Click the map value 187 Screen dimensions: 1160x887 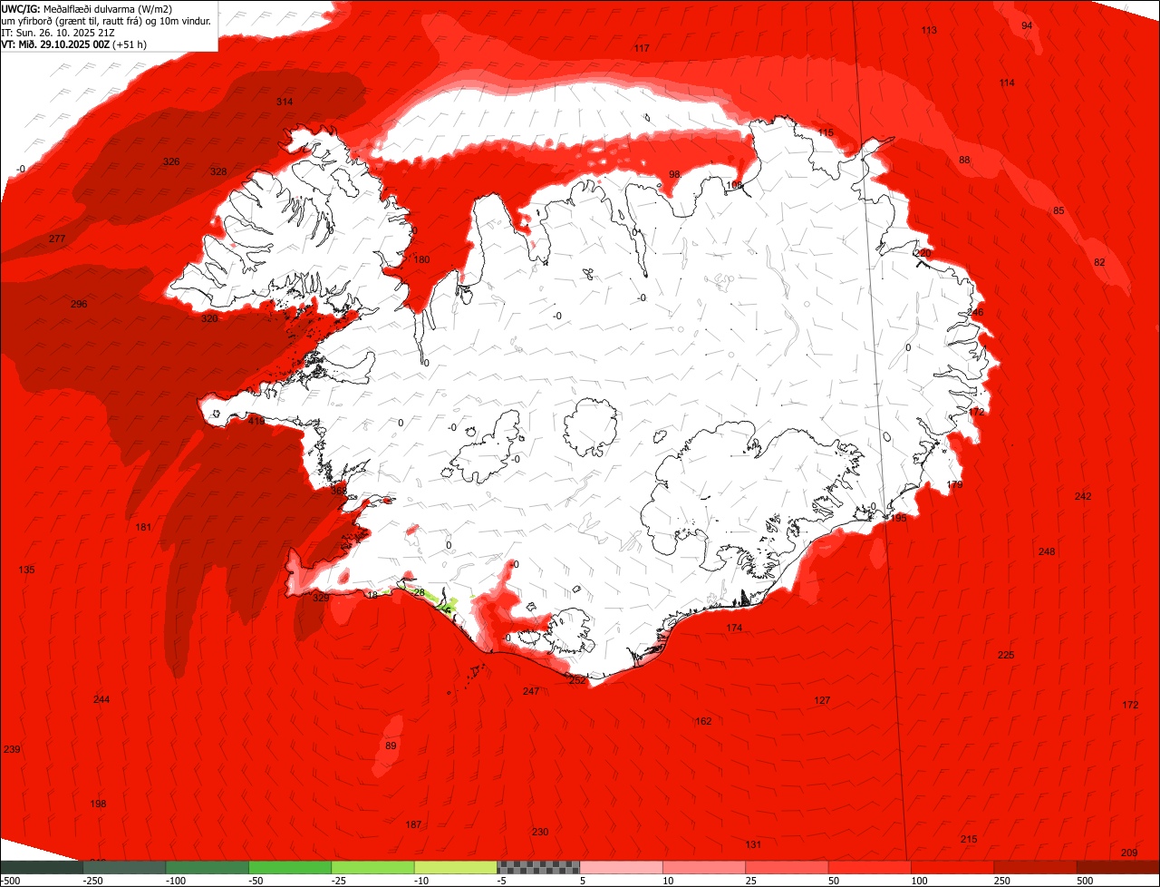(413, 824)
